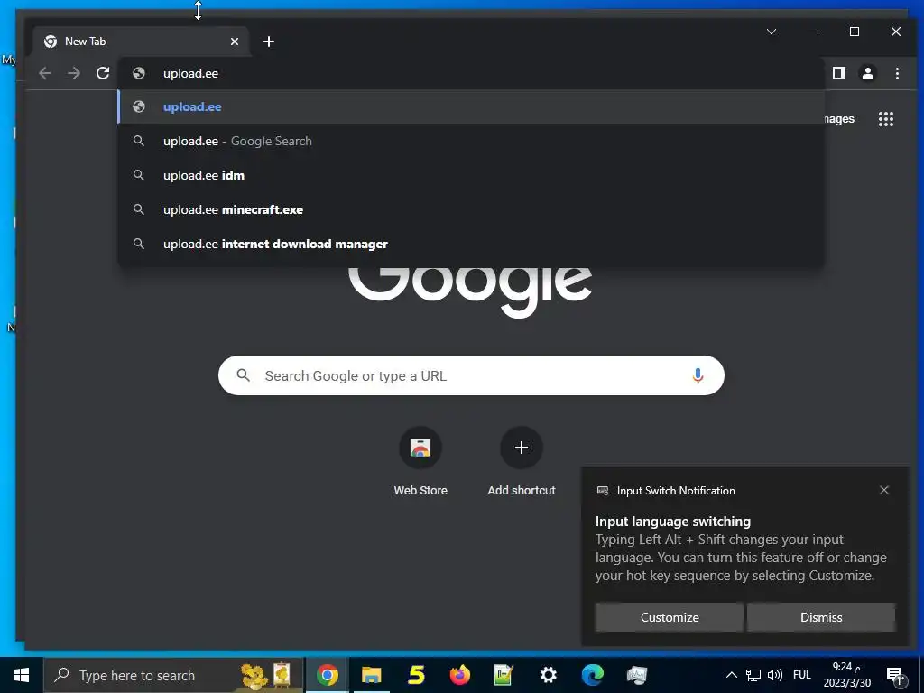Open the Google apps grid

point(886,119)
